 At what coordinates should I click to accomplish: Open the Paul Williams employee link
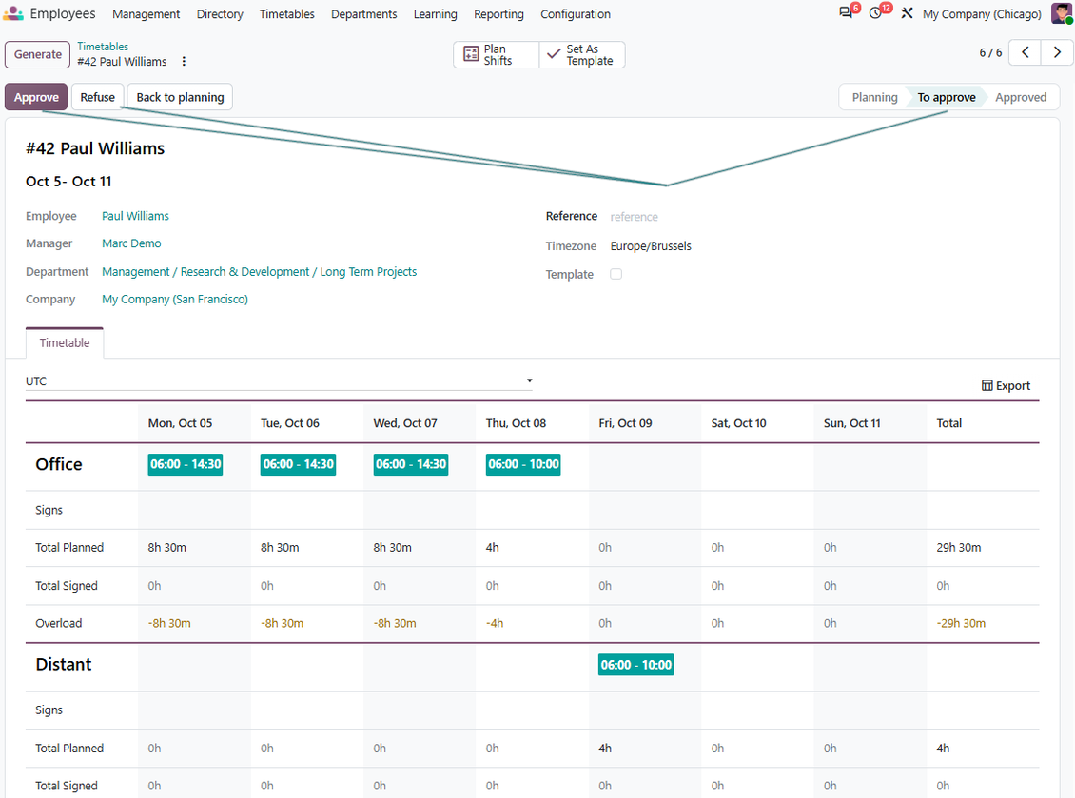pos(135,216)
